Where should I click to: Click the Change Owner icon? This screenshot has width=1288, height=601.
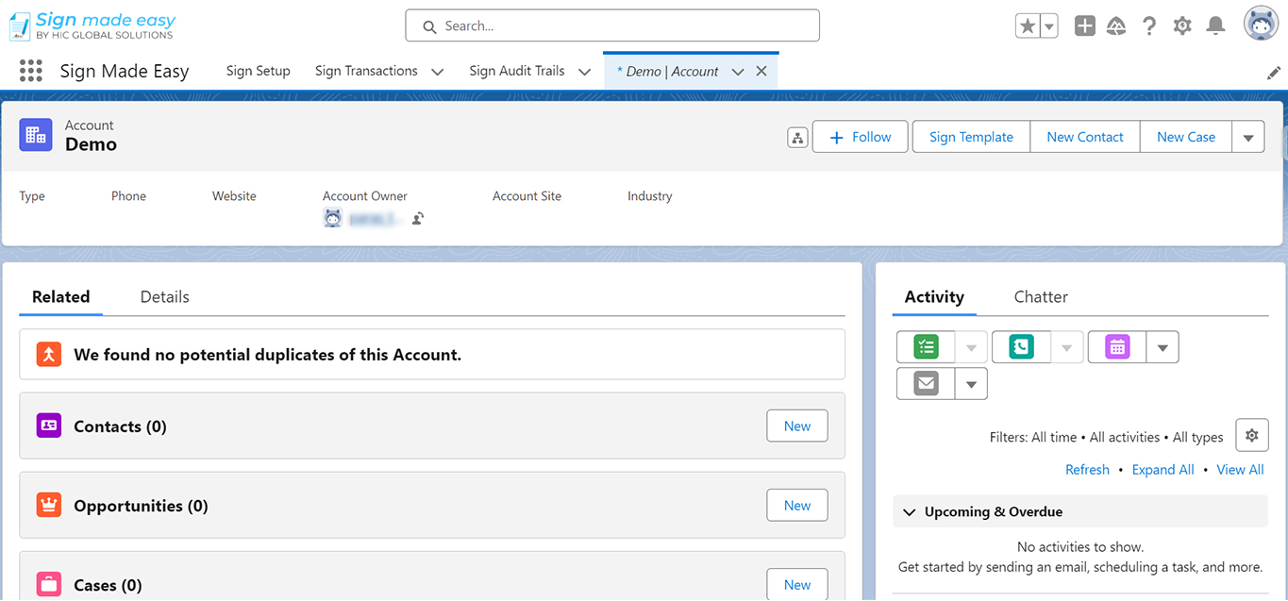click(417, 219)
